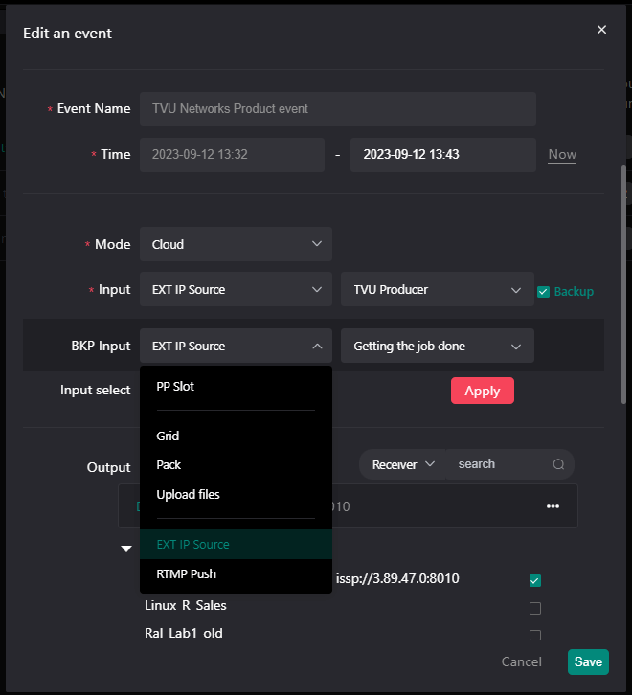
Task: Click the green Save button
Action: click(588, 661)
